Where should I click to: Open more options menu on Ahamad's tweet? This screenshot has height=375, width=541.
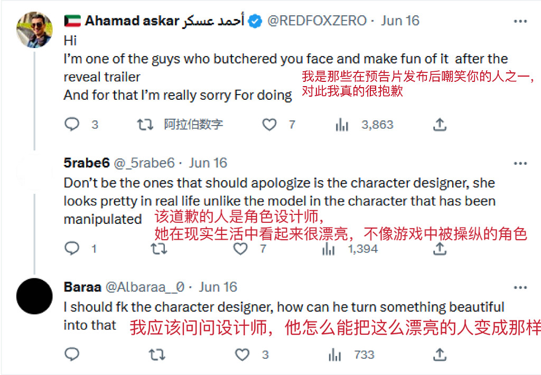coord(520,20)
